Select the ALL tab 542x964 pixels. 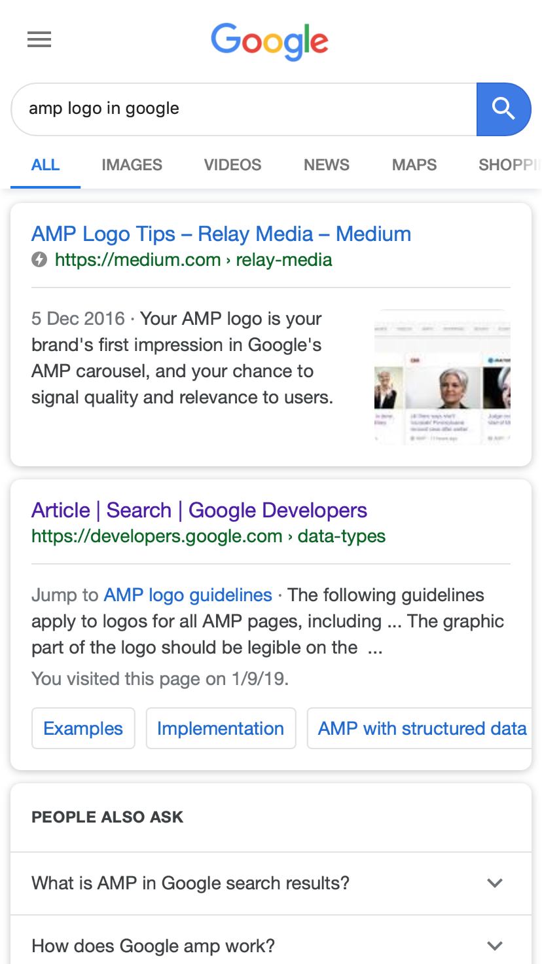(45, 165)
